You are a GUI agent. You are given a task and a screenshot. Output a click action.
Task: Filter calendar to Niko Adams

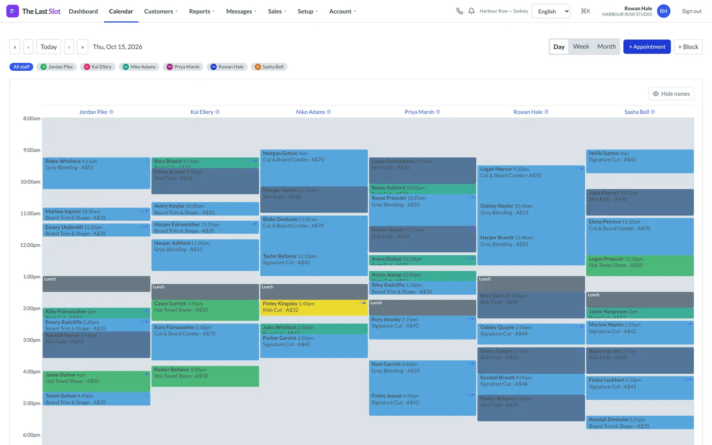tap(139, 67)
